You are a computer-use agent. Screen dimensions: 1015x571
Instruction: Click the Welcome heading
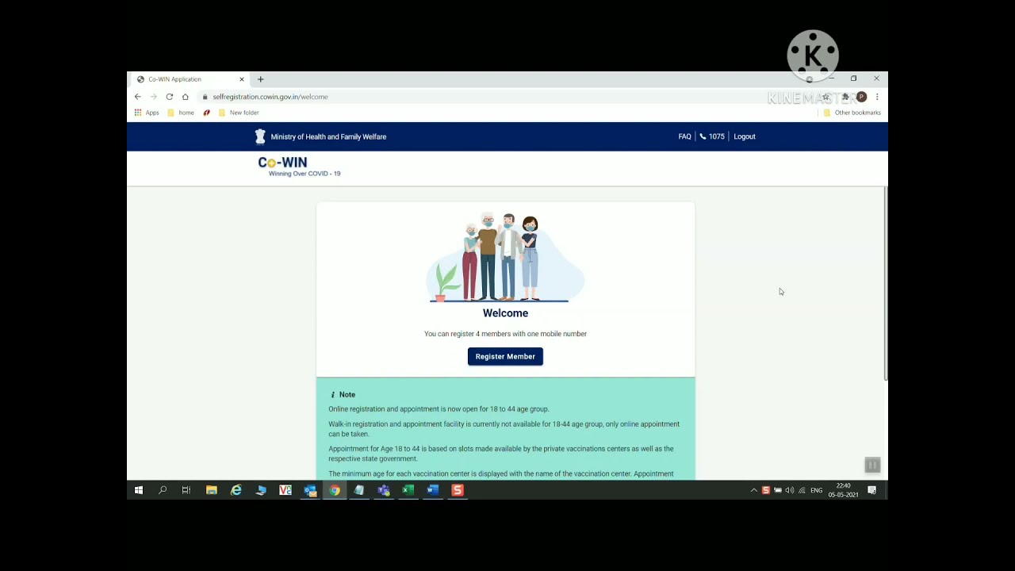[x=505, y=313]
